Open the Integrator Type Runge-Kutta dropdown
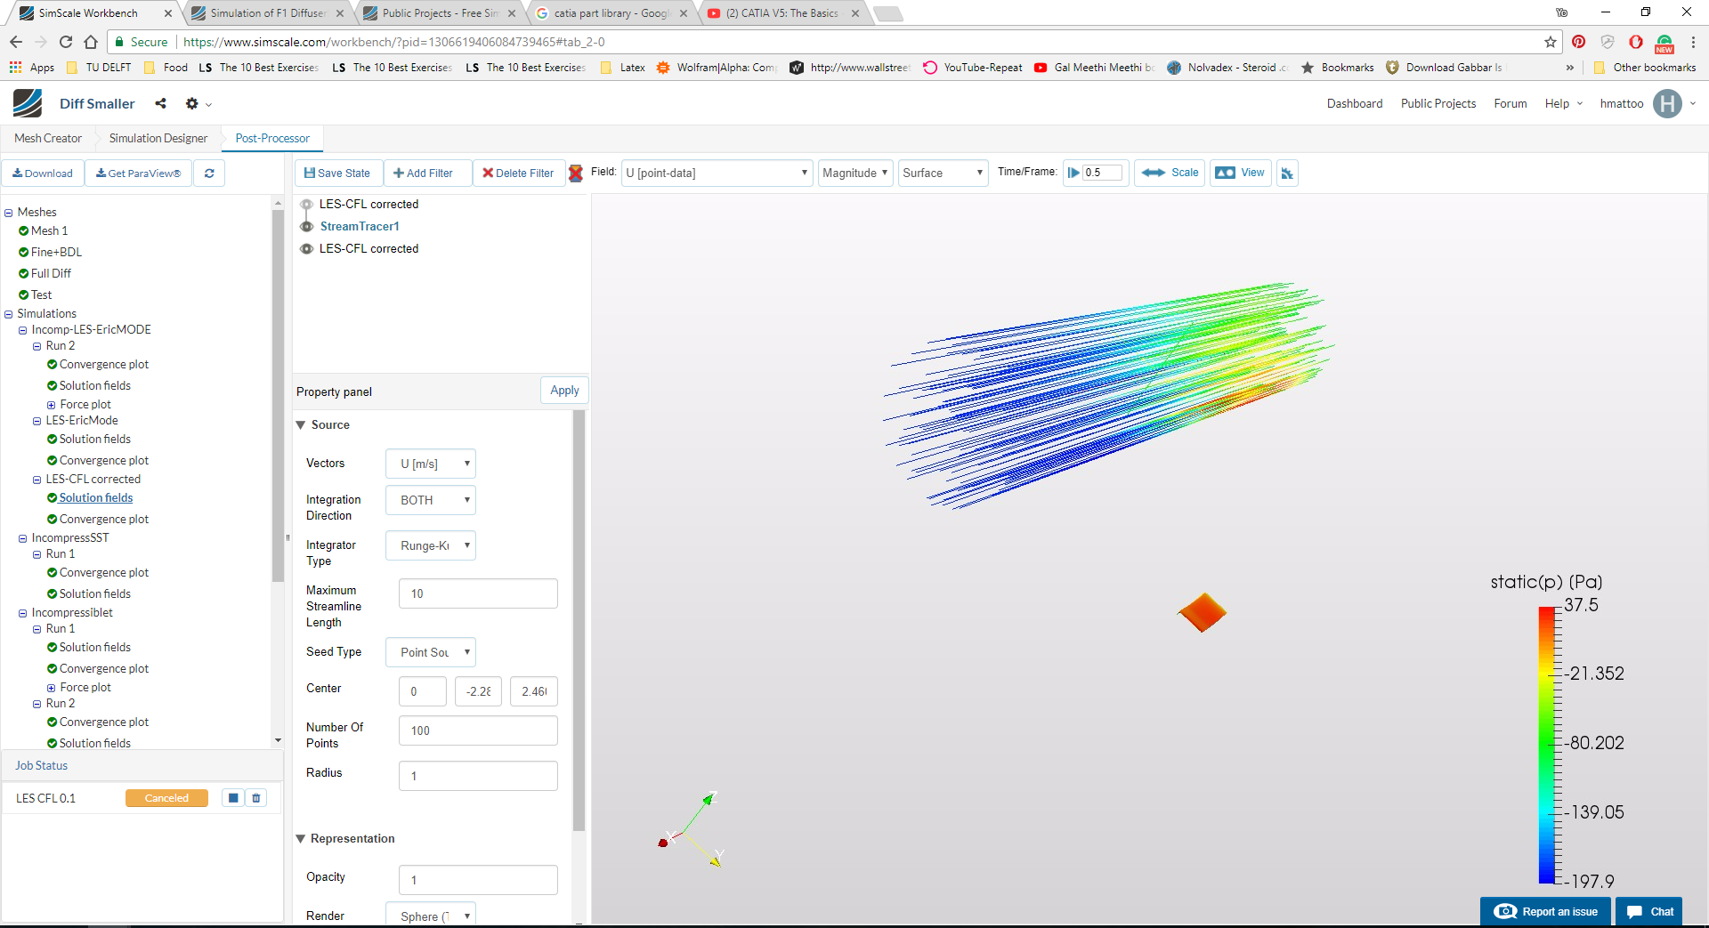1709x928 pixels. [431, 545]
